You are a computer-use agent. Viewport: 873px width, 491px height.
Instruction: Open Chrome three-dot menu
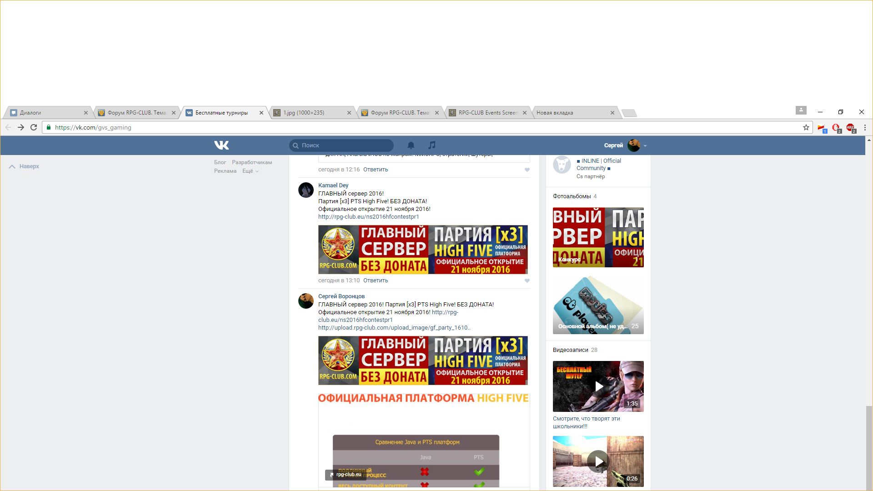coord(865,127)
